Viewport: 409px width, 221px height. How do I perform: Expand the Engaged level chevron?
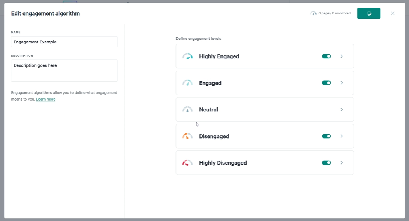click(x=342, y=83)
